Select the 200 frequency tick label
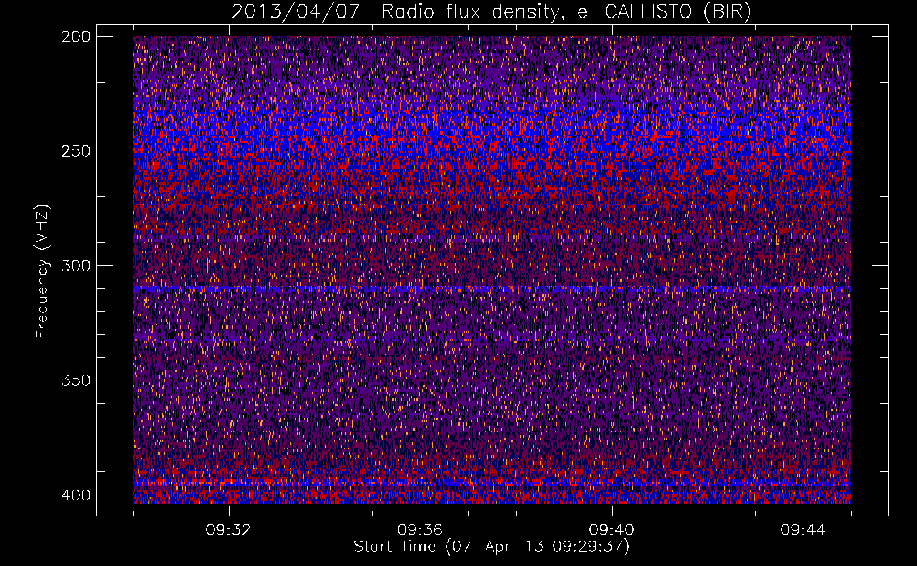The height and width of the screenshot is (566, 917). 75,37
